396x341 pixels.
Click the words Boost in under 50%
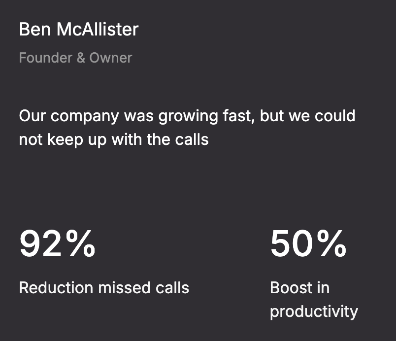point(300,287)
